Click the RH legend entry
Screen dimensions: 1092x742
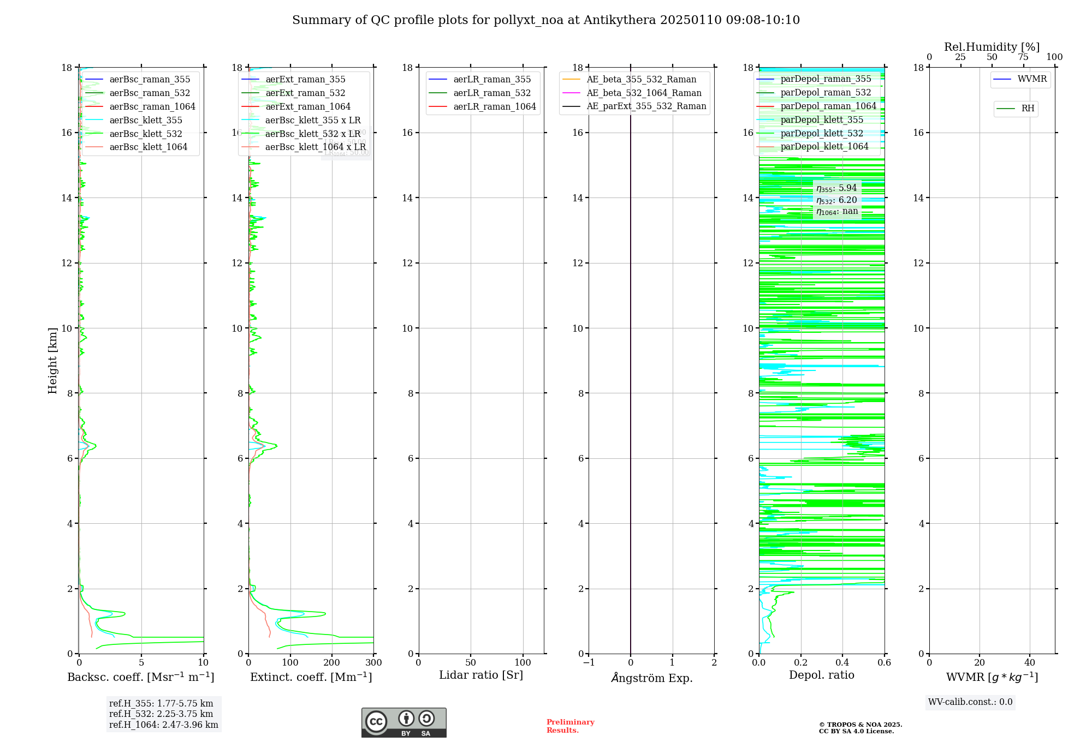click(1016, 109)
